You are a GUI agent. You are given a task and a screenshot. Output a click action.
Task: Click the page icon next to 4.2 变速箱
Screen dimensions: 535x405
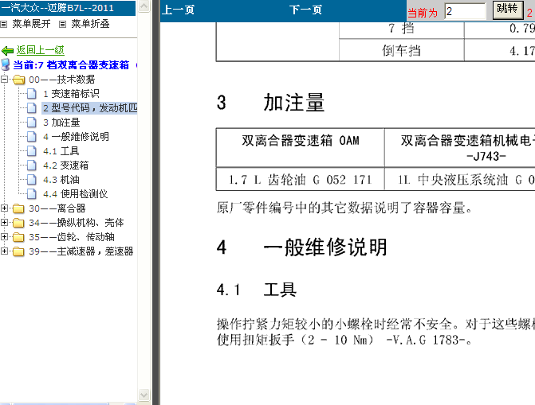click(31, 166)
